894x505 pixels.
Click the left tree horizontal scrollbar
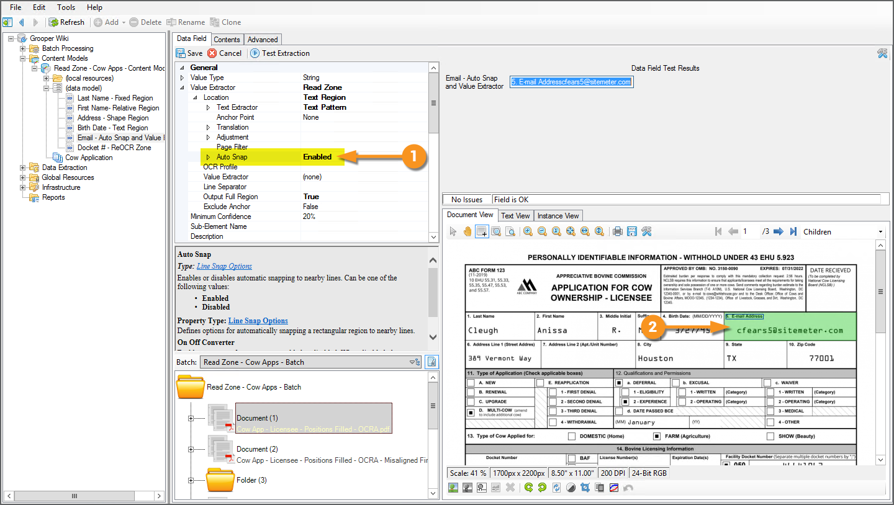[74, 496]
